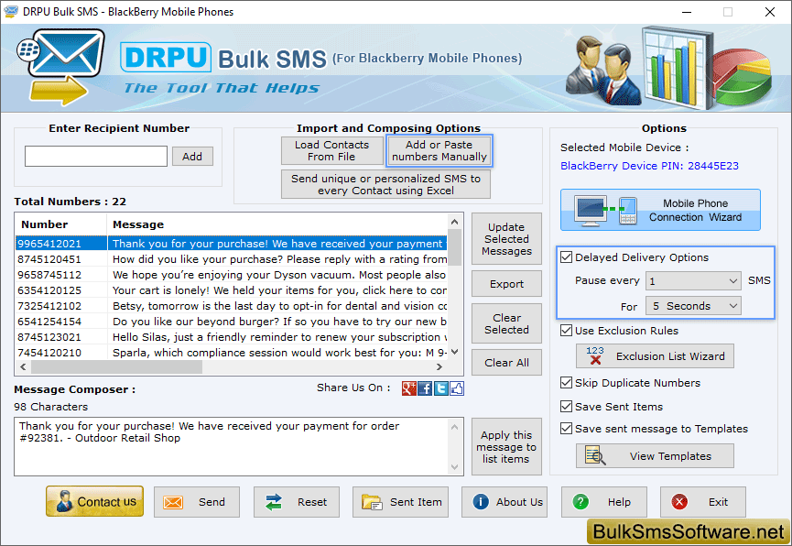
Task: Click Send unique or personalized SMS using Excel
Action: [x=385, y=184]
